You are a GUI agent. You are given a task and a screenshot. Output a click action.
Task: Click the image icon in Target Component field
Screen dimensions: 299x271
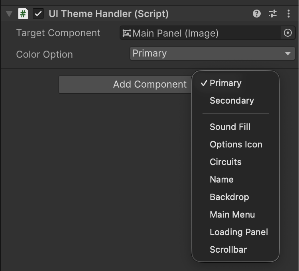point(126,33)
